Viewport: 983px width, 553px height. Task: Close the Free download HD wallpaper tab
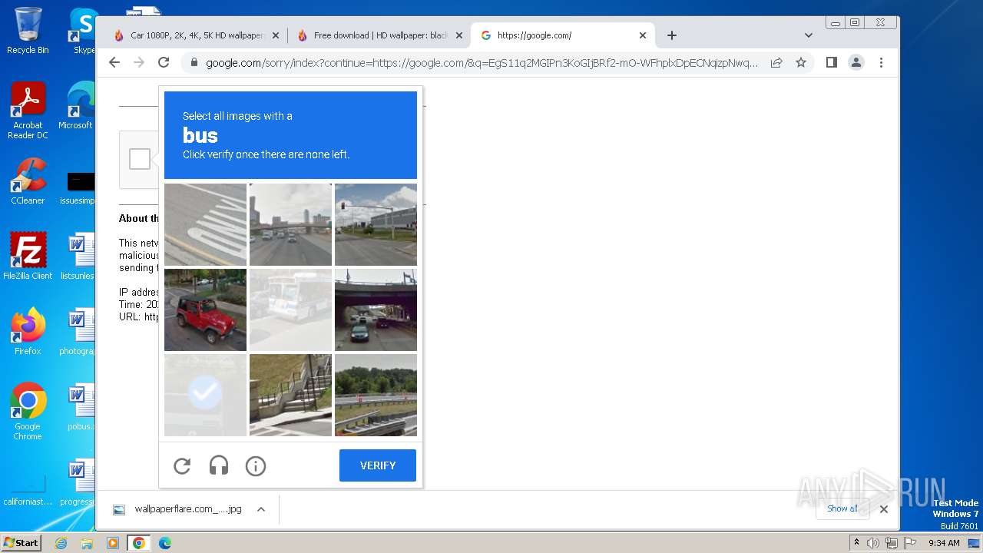pyautogui.click(x=459, y=35)
